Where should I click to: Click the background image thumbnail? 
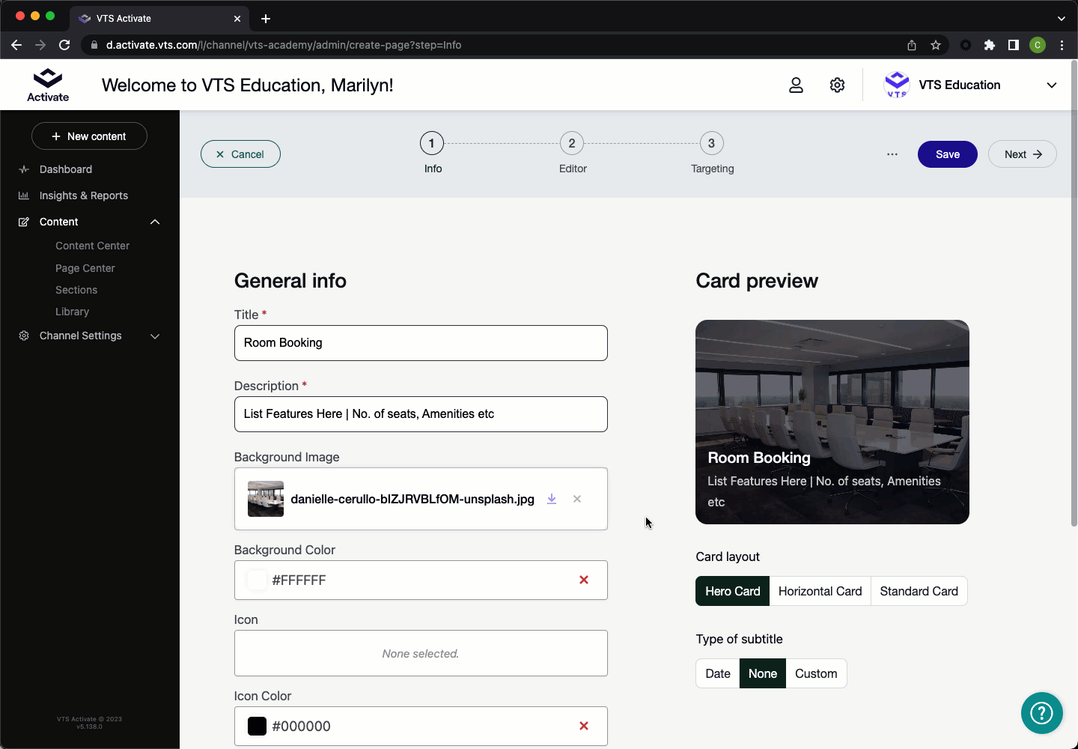point(266,499)
